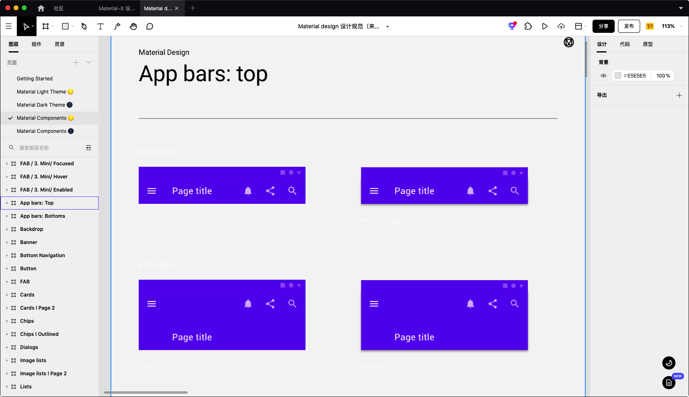The width and height of the screenshot is (689, 397).
Task: Start prototype preview with play icon
Action: point(545,26)
